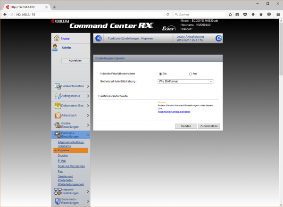Select the 'Aus' radio button

[x=191, y=74]
